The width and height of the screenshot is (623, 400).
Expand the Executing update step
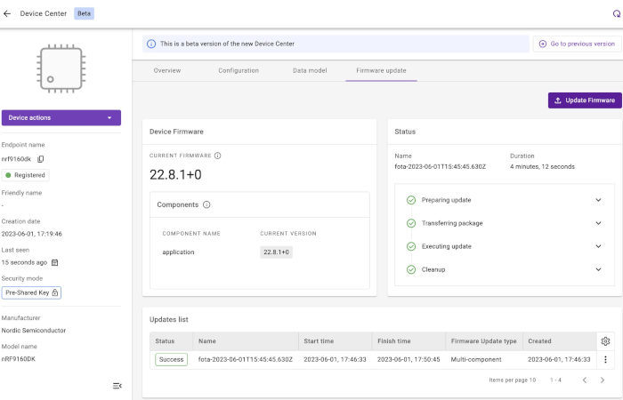click(x=598, y=246)
